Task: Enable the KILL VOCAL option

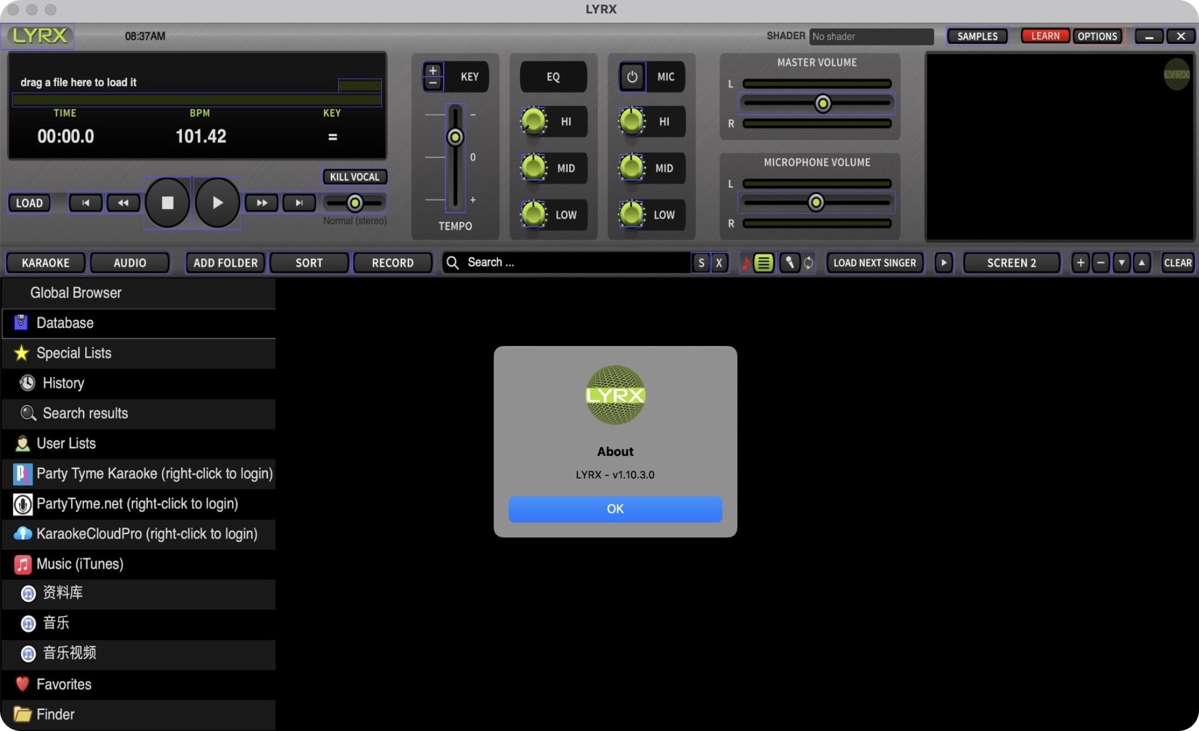Action: click(x=354, y=176)
